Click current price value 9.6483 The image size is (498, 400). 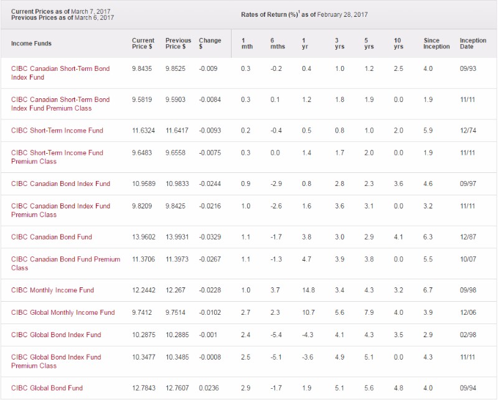(x=142, y=152)
